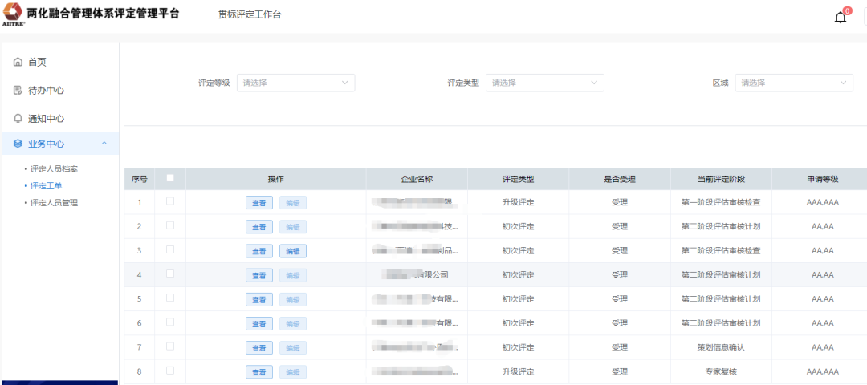Click the 是否受理 column header

click(x=619, y=179)
